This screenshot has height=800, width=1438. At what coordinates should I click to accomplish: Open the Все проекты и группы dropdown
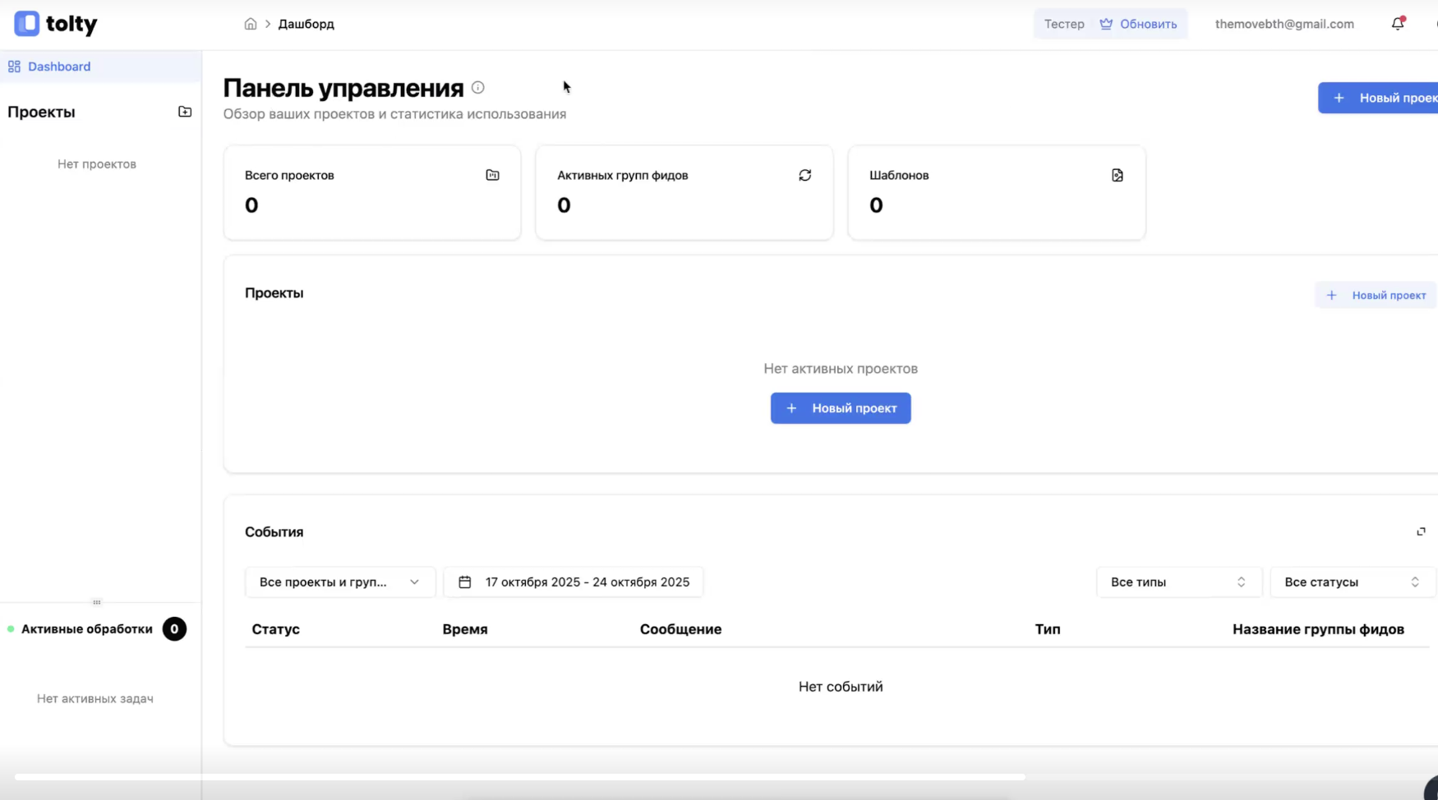click(x=339, y=582)
